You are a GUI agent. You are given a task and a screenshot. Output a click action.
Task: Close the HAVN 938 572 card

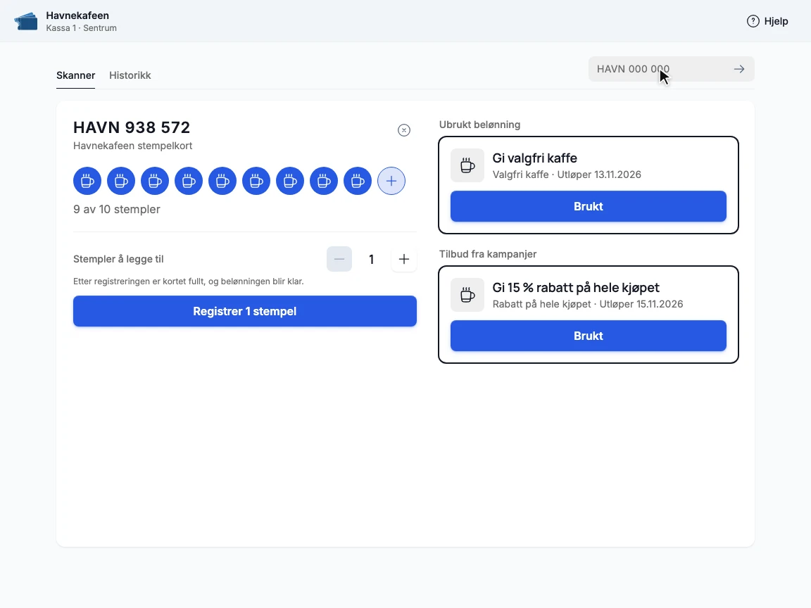coord(404,130)
